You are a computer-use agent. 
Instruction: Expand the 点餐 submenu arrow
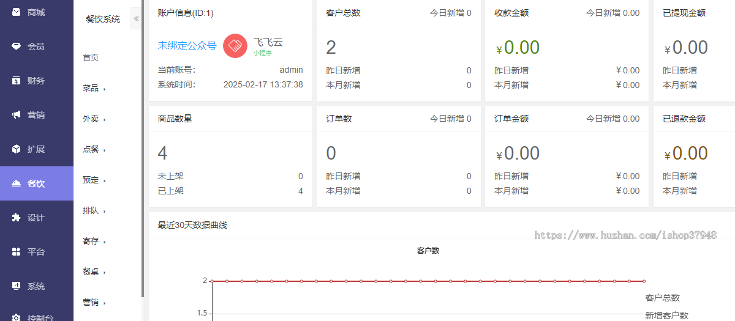coord(105,150)
